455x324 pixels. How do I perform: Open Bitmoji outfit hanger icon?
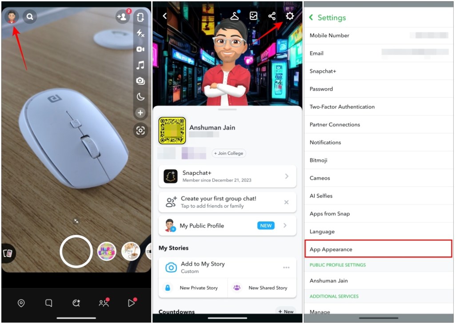pyautogui.click(x=235, y=16)
